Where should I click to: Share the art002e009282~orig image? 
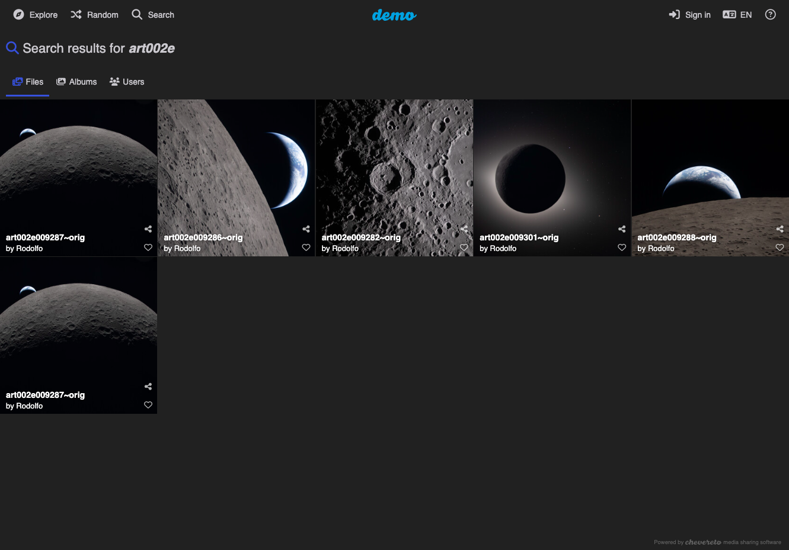click(x=464, y=229)
